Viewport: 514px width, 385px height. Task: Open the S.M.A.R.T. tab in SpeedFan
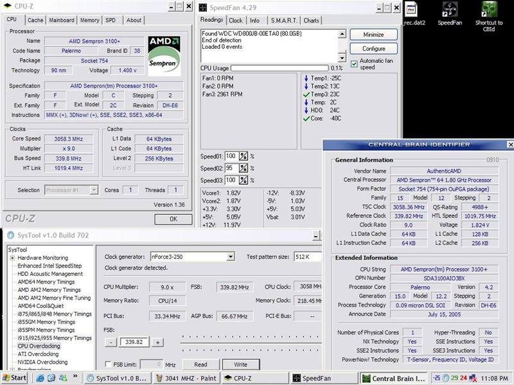[284, 21]
